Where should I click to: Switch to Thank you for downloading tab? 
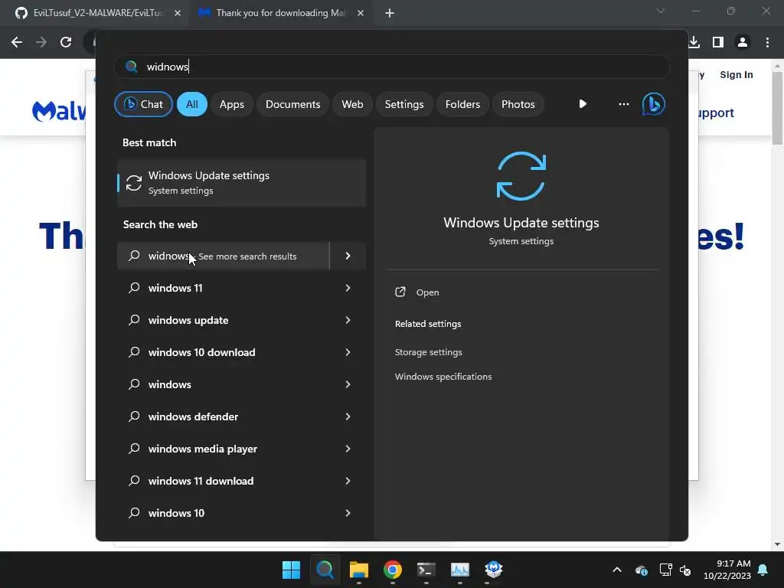280,13
